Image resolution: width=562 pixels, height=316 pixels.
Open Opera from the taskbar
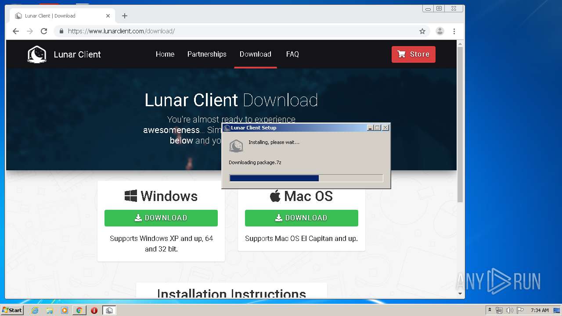(94, 310)
